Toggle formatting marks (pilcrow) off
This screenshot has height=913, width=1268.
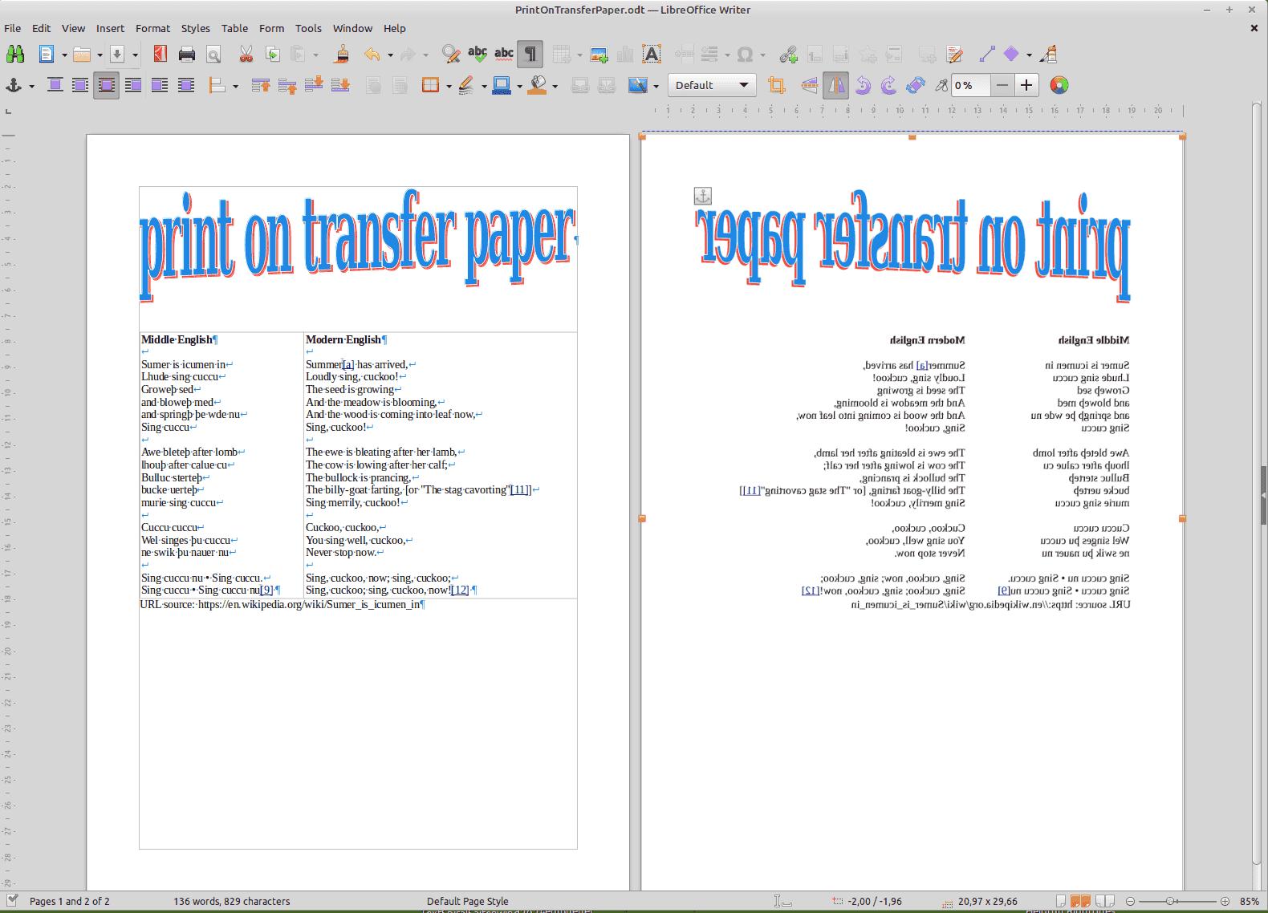coord(530,55)
